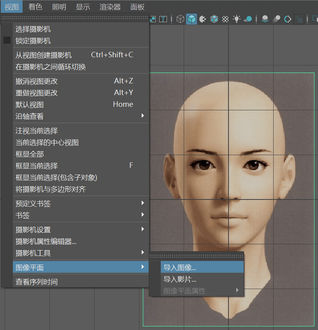Select 默认视图 menu entry
Viewport: 318px width, 330px height.
coord(81,104)
